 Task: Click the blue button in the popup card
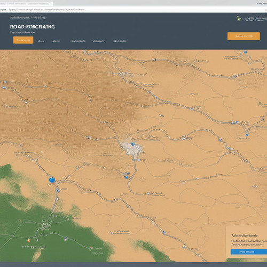tap(249, 252)
